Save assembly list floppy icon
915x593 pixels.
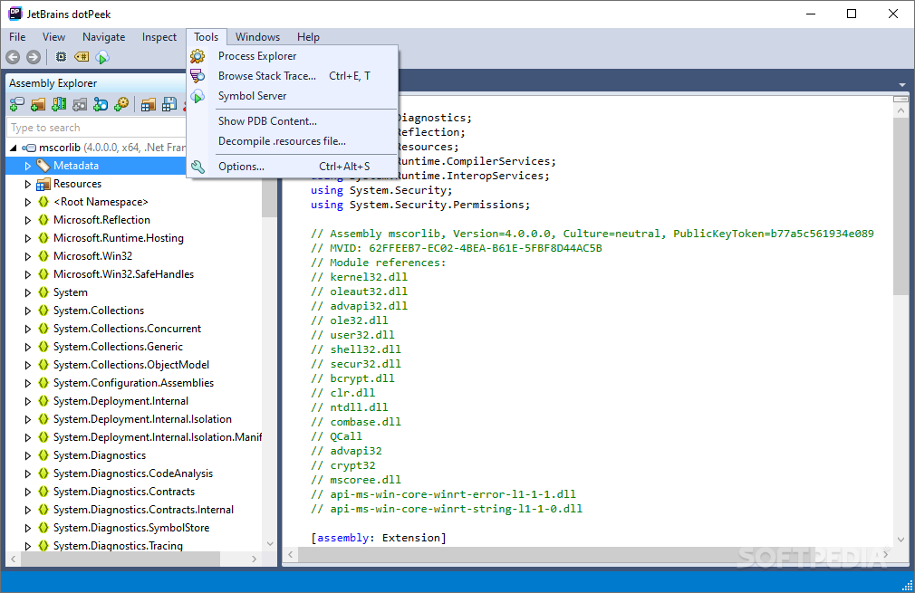click(x=169, y=104)
